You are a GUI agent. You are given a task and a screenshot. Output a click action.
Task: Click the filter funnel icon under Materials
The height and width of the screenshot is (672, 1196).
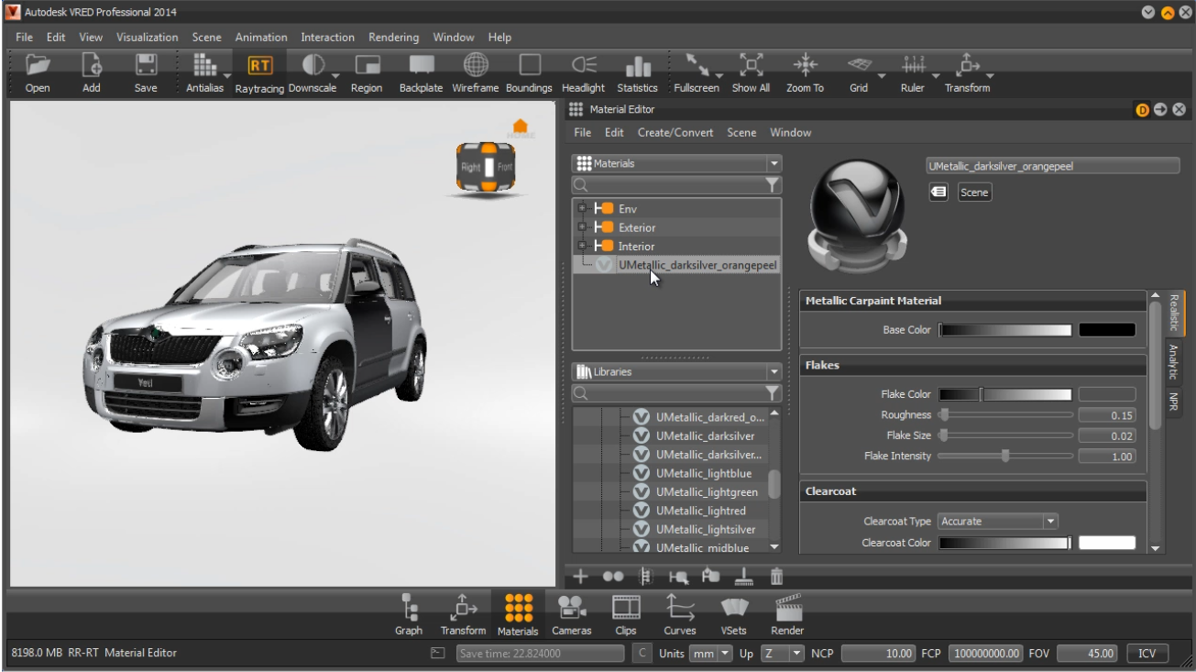774,185
